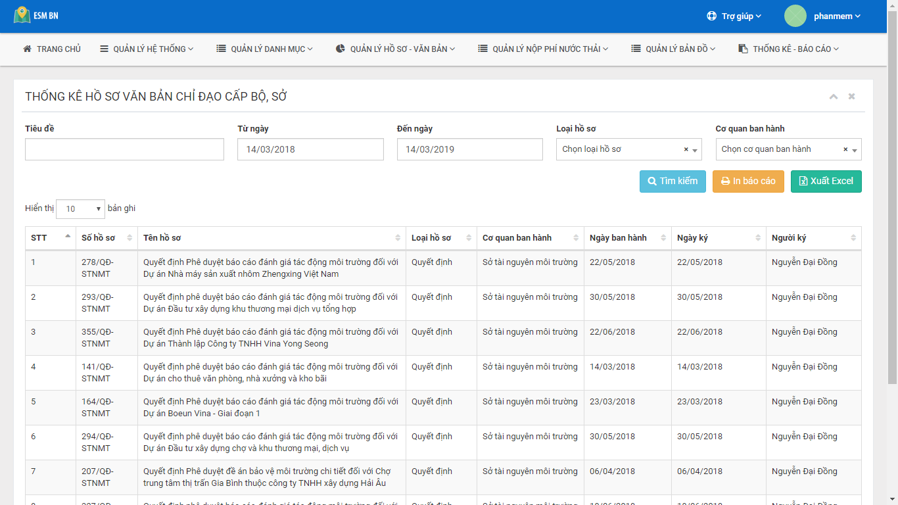The width and height of the screenshot is (898, 505).
Task: Click issue date 22/05/2018 in row 1
Action: (x=613, y=262)
